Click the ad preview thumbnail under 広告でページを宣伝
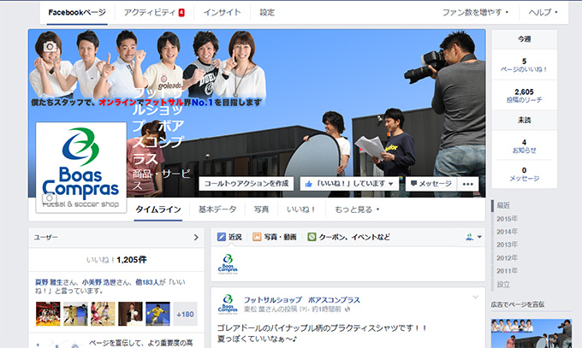 [532, 333]
